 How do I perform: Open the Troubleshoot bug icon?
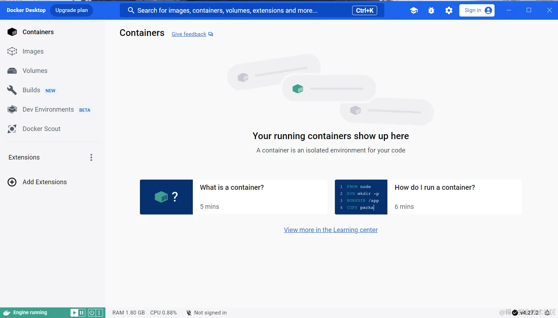[x=431, y=11]
